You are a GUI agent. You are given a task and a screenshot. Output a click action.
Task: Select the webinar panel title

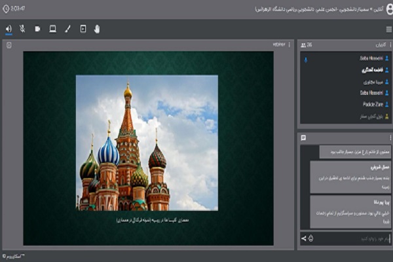[279, 45]
